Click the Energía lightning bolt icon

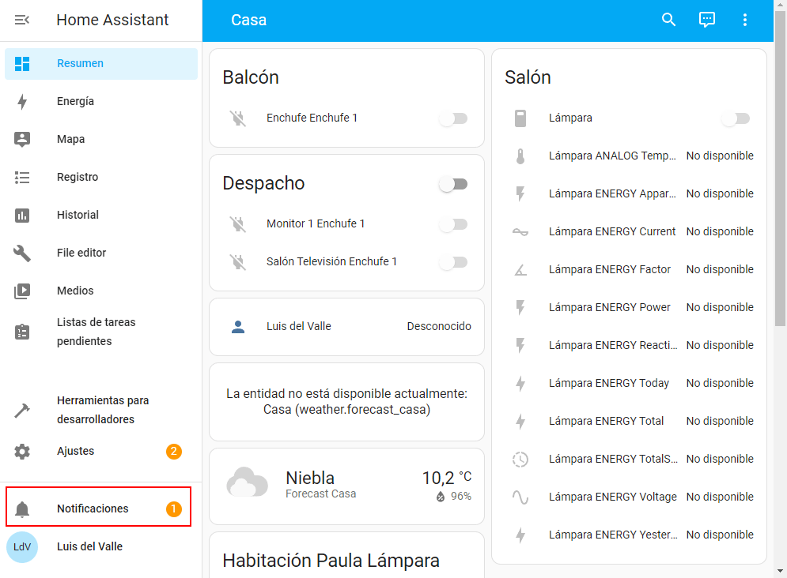point(22,101)
